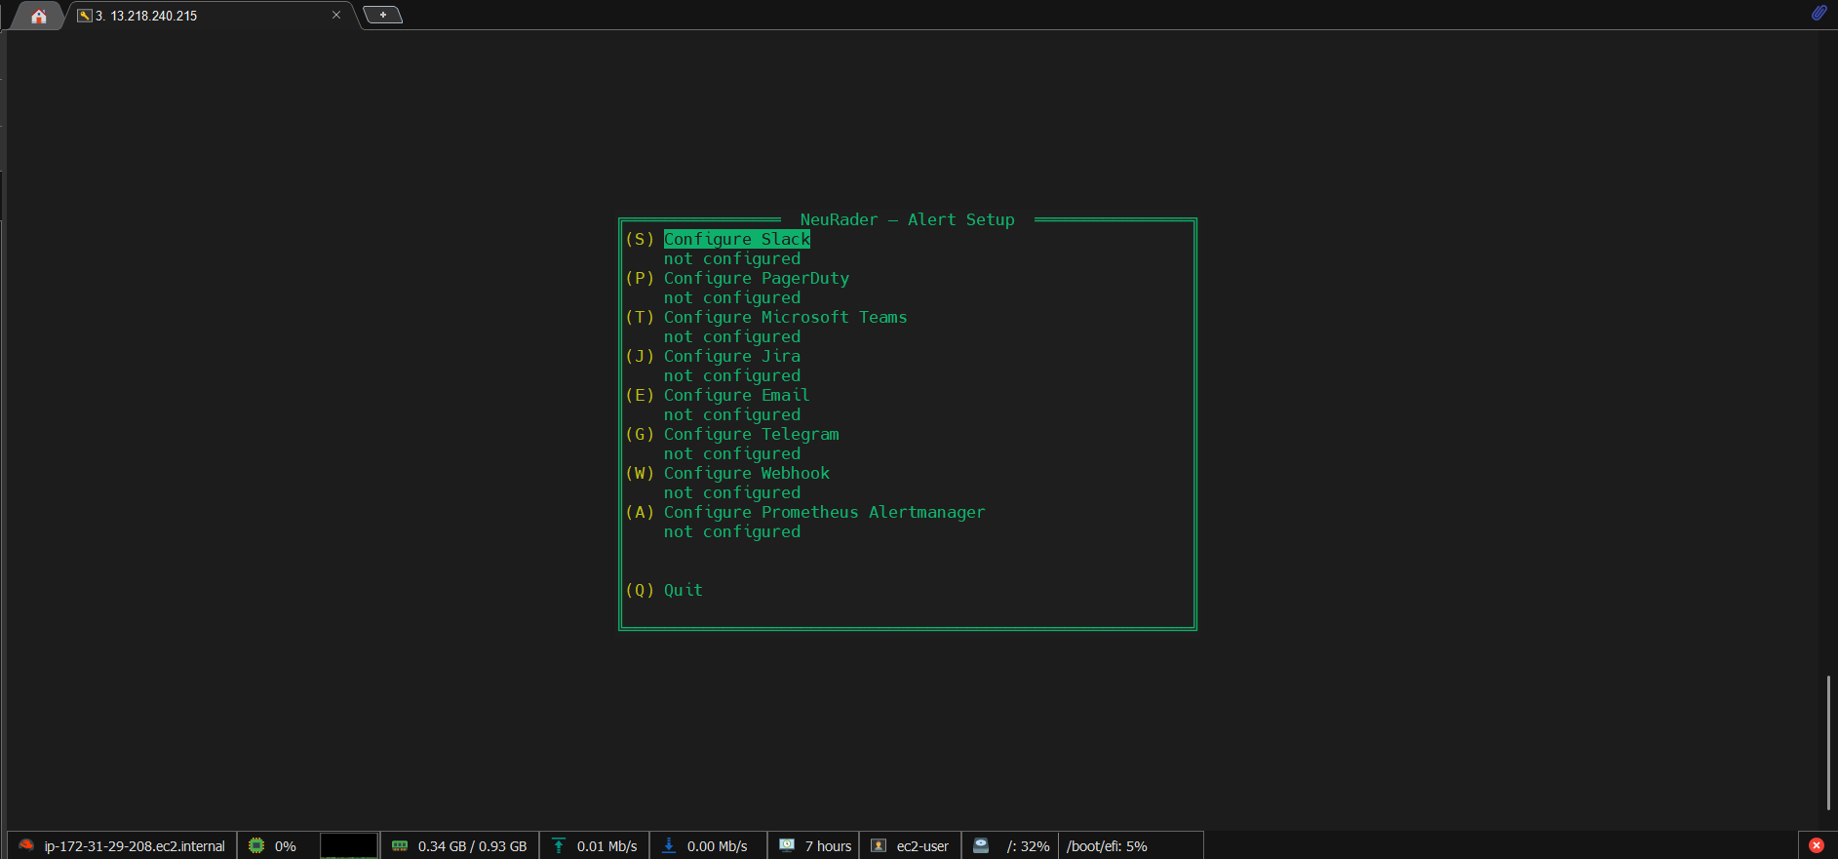The image size is (1838, 859).
Task: Select Configure Telegram menu entry
Action: point(752,434)
